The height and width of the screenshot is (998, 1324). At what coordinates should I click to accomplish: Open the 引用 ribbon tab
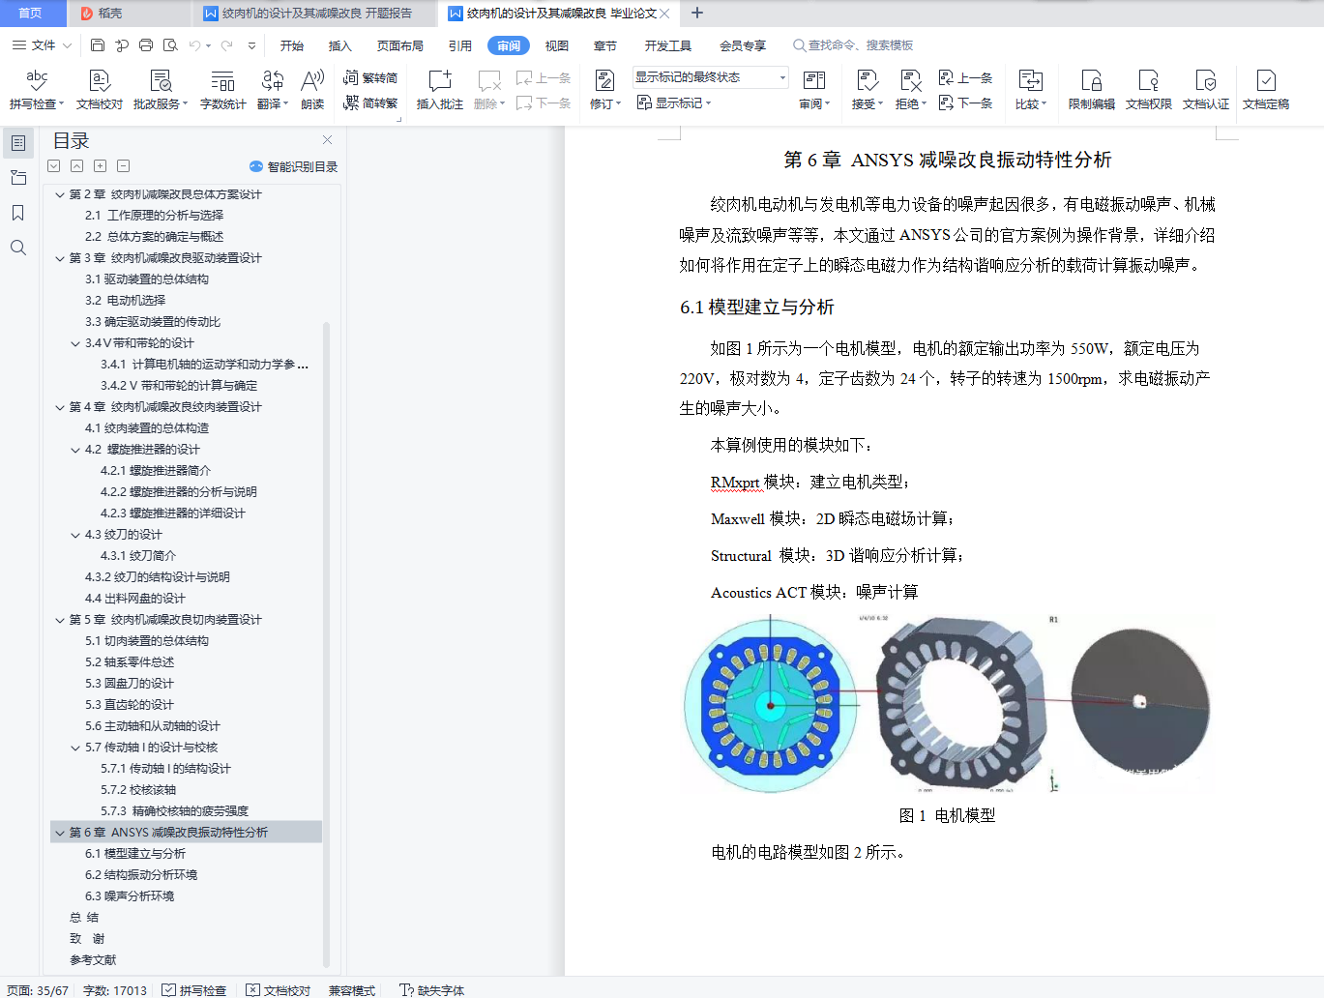point(460,45)
